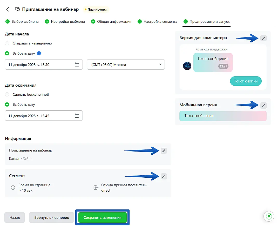Open the start date calendar picker
Viewport: 277px width, 226px height.
(77, 65)
